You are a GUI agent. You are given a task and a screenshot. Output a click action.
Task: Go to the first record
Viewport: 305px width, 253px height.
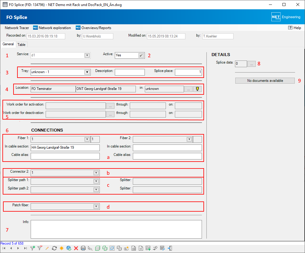(x=4, y=248)
